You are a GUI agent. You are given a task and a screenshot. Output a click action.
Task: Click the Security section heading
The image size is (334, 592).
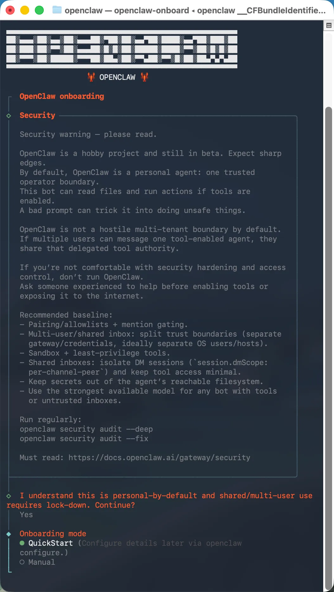[x=37, y=115]
